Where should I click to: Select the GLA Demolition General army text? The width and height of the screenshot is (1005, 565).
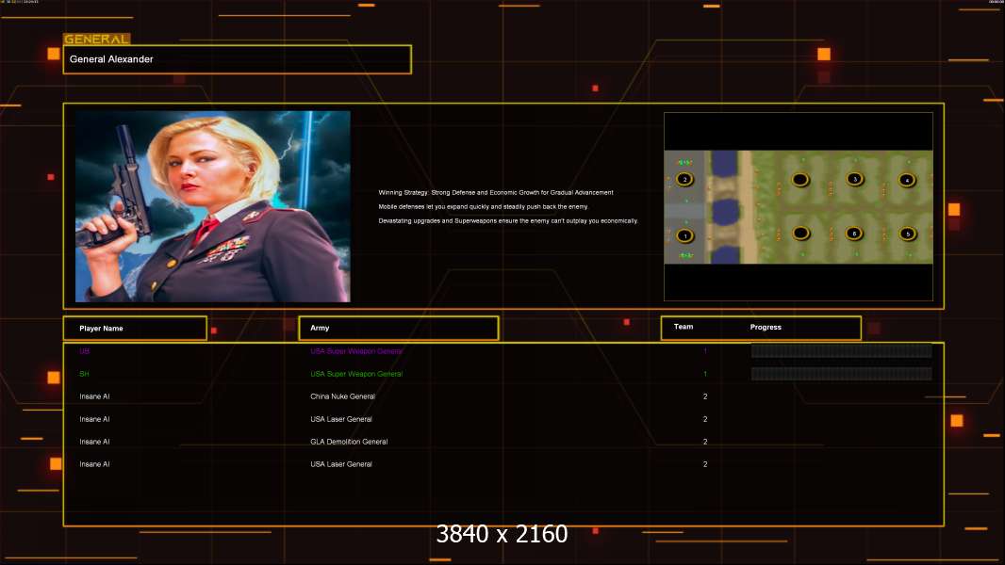tap(349, 442)
